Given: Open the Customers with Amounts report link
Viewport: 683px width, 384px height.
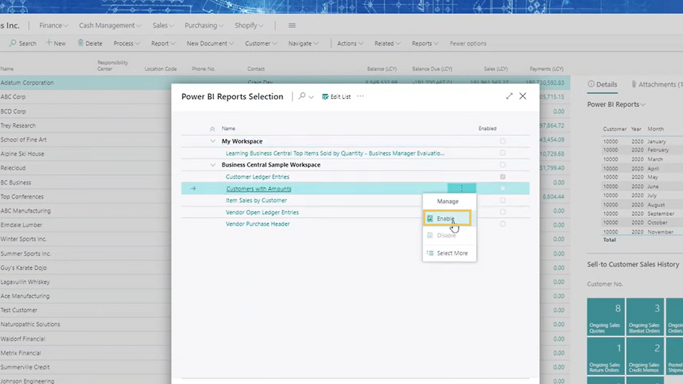Looking at the screenshot, I should tap(259, 189).
